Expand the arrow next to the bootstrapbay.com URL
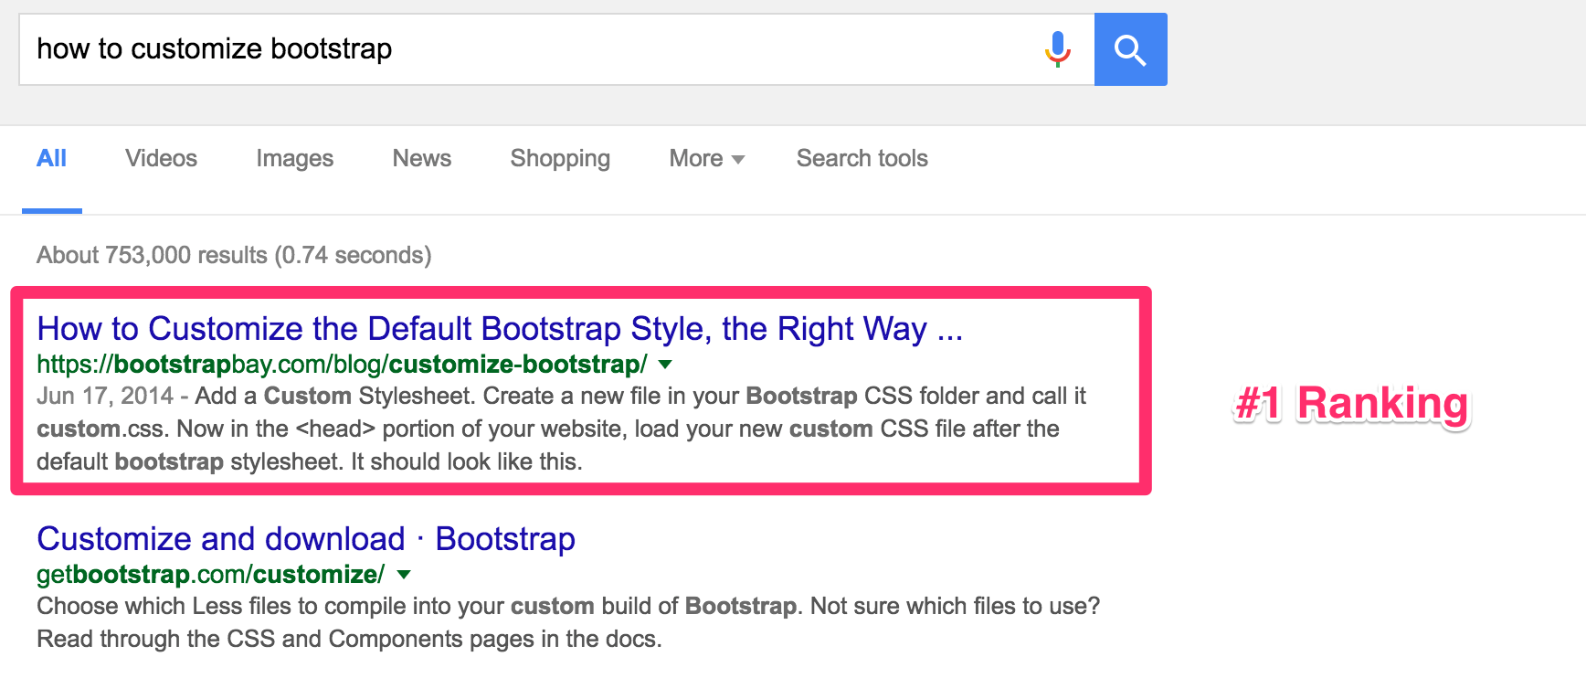The width and height of the screenshot is (1586, 678). point(666,365)
